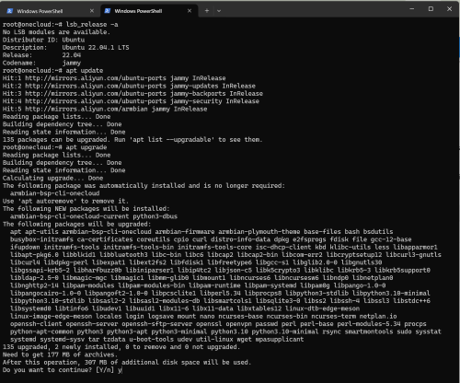Click the PowerShell icon on the first tab
The width and height of the screenshot is (460, 383).
click(10, 11)
